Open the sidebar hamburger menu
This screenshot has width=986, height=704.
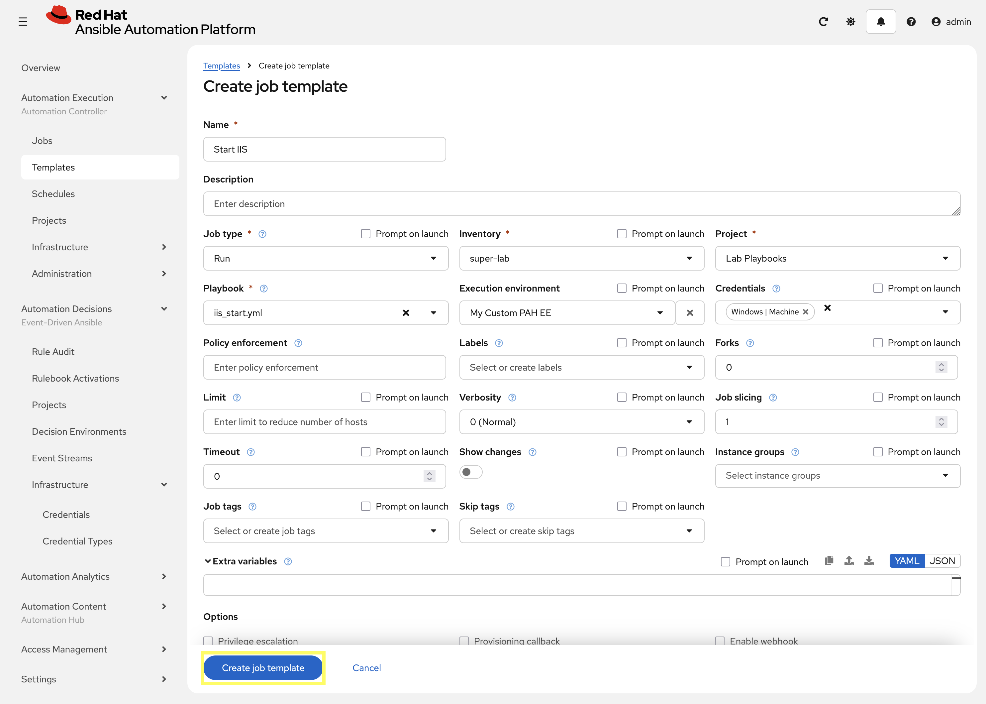point(23,21)
